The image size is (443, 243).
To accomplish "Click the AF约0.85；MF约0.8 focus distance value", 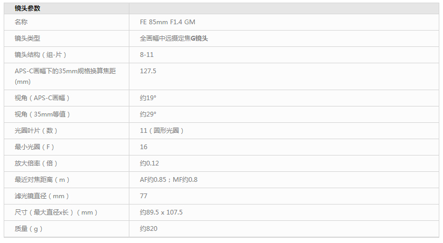I will (168, 180).
